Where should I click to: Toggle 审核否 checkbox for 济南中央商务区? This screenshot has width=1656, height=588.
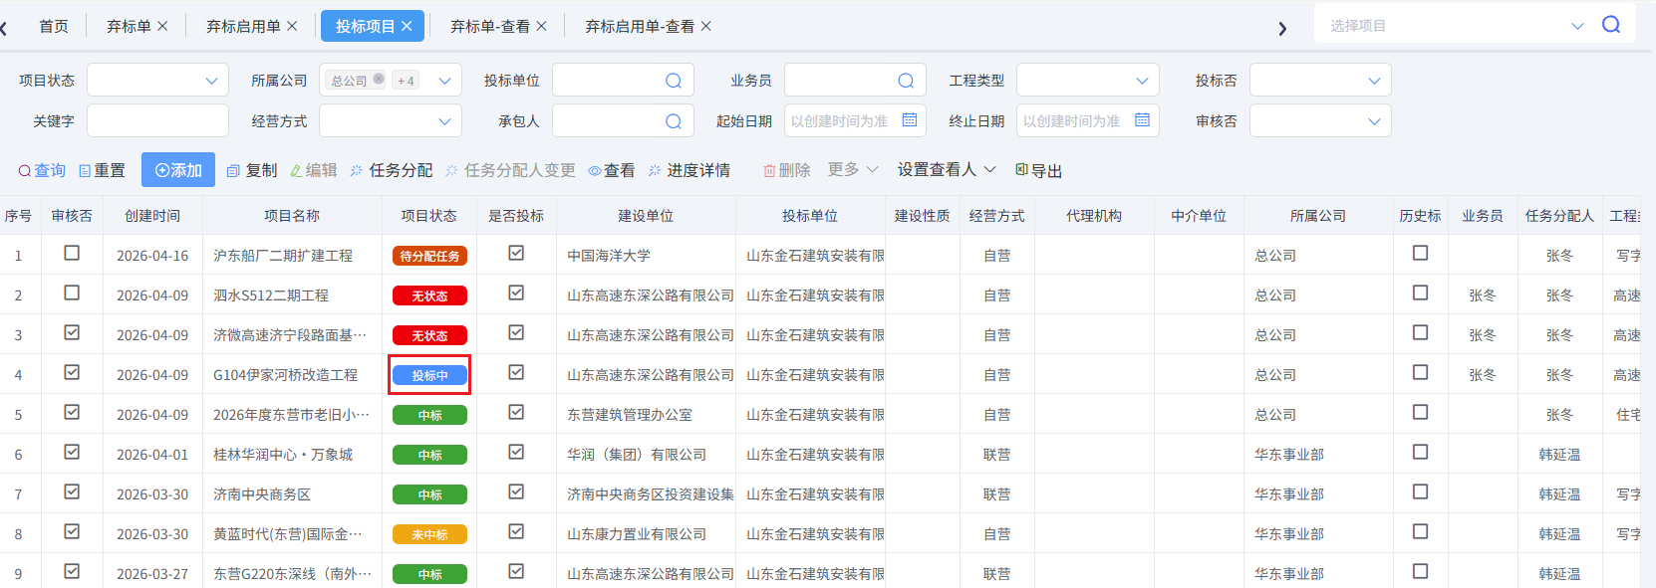(x=72, y=491)
